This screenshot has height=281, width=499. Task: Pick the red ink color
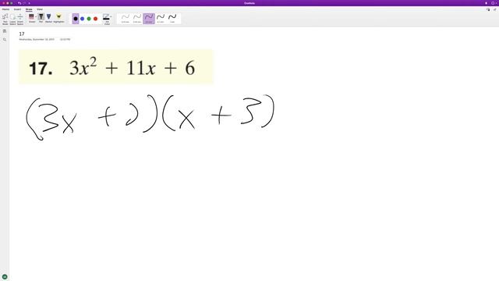[95, 19]
